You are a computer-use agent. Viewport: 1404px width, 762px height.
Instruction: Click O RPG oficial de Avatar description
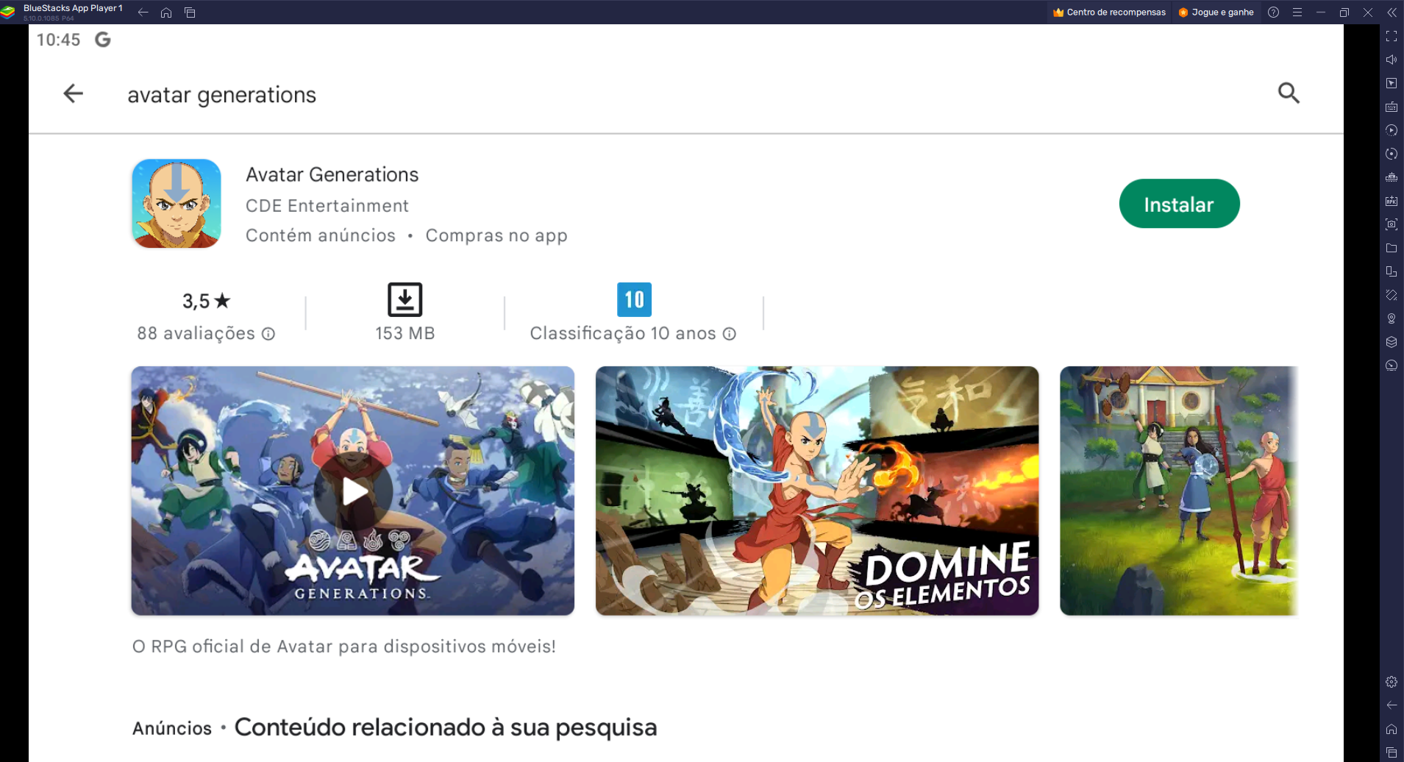coord(344,647)
